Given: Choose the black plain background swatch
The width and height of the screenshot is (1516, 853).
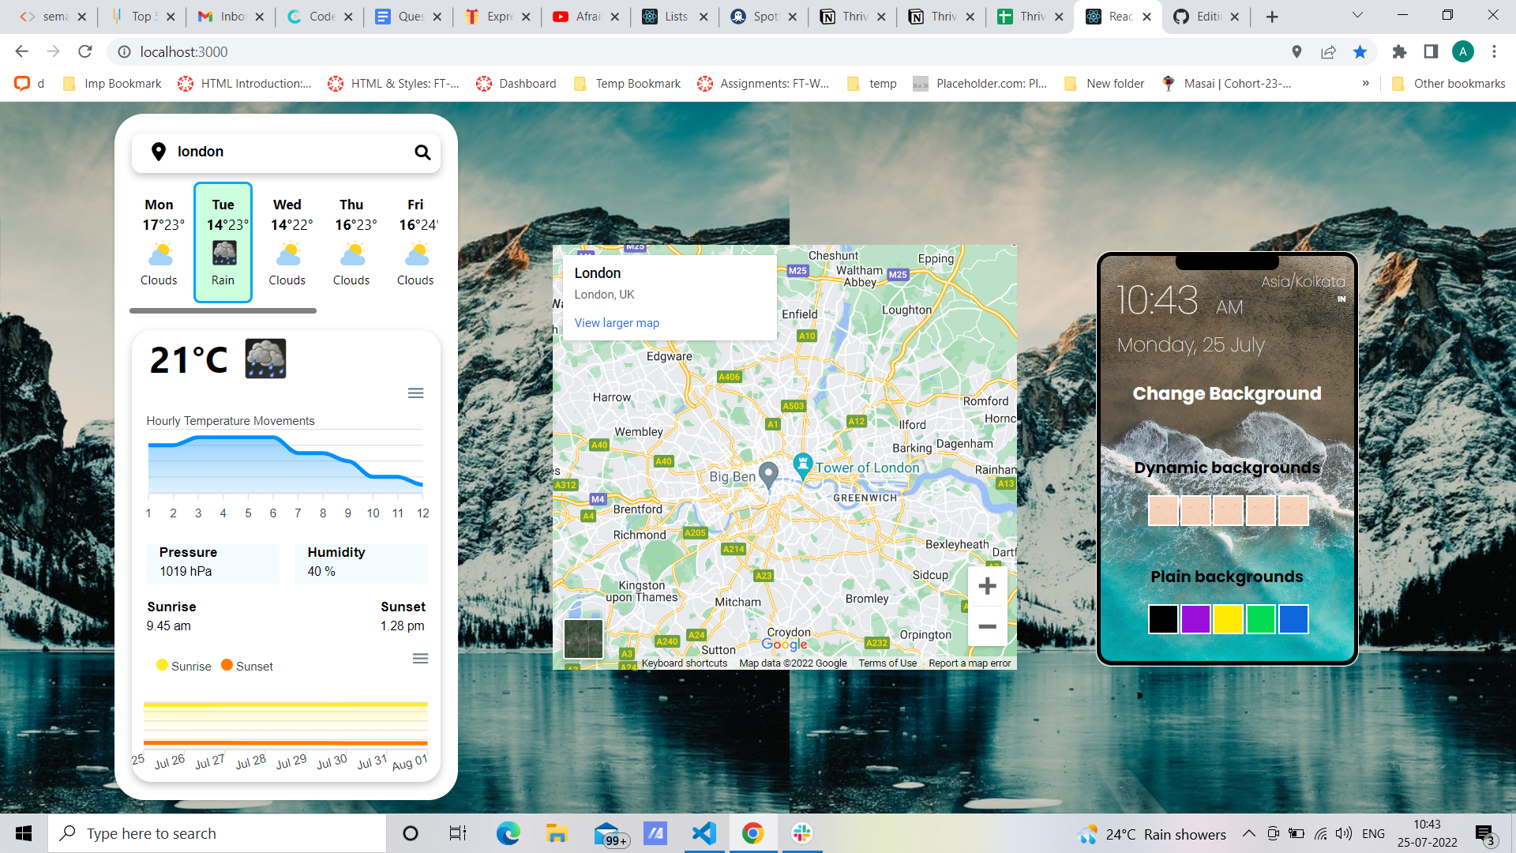Looking at the screenshot, I should click(x=1163, y=619).
